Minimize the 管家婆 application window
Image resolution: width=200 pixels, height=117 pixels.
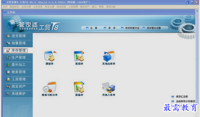(187, 2)
